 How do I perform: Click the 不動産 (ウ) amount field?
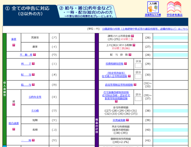coord(77,55)
